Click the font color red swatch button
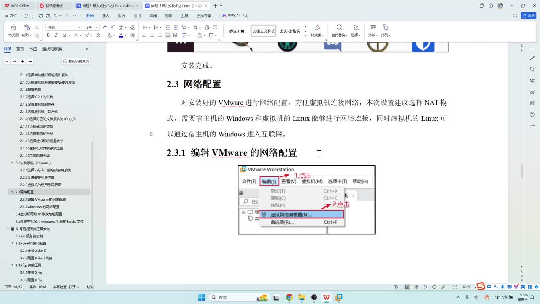The image size is (540, 304). tap(121, 35)
